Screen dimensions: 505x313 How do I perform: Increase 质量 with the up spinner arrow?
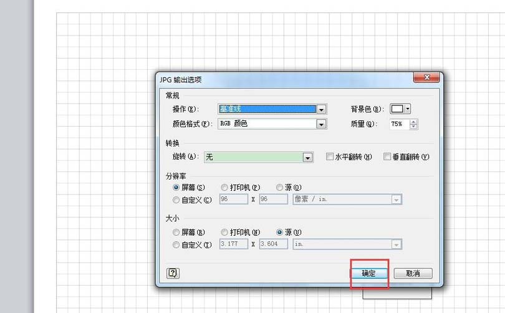413,122
